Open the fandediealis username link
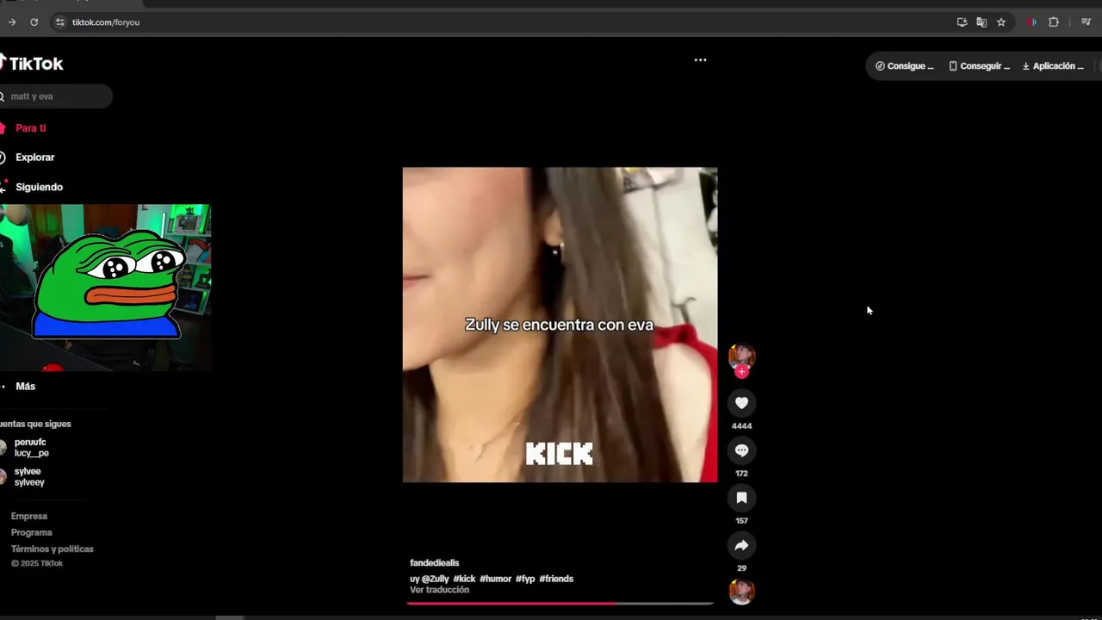The height and width of the screenshot is (620, 1102). tap(434, 563)
